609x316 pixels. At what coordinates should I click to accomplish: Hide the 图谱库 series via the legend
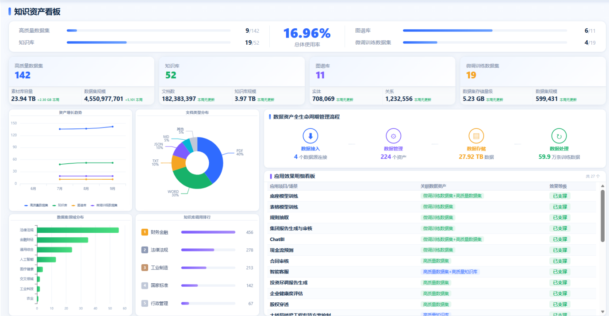pos(79,205)
